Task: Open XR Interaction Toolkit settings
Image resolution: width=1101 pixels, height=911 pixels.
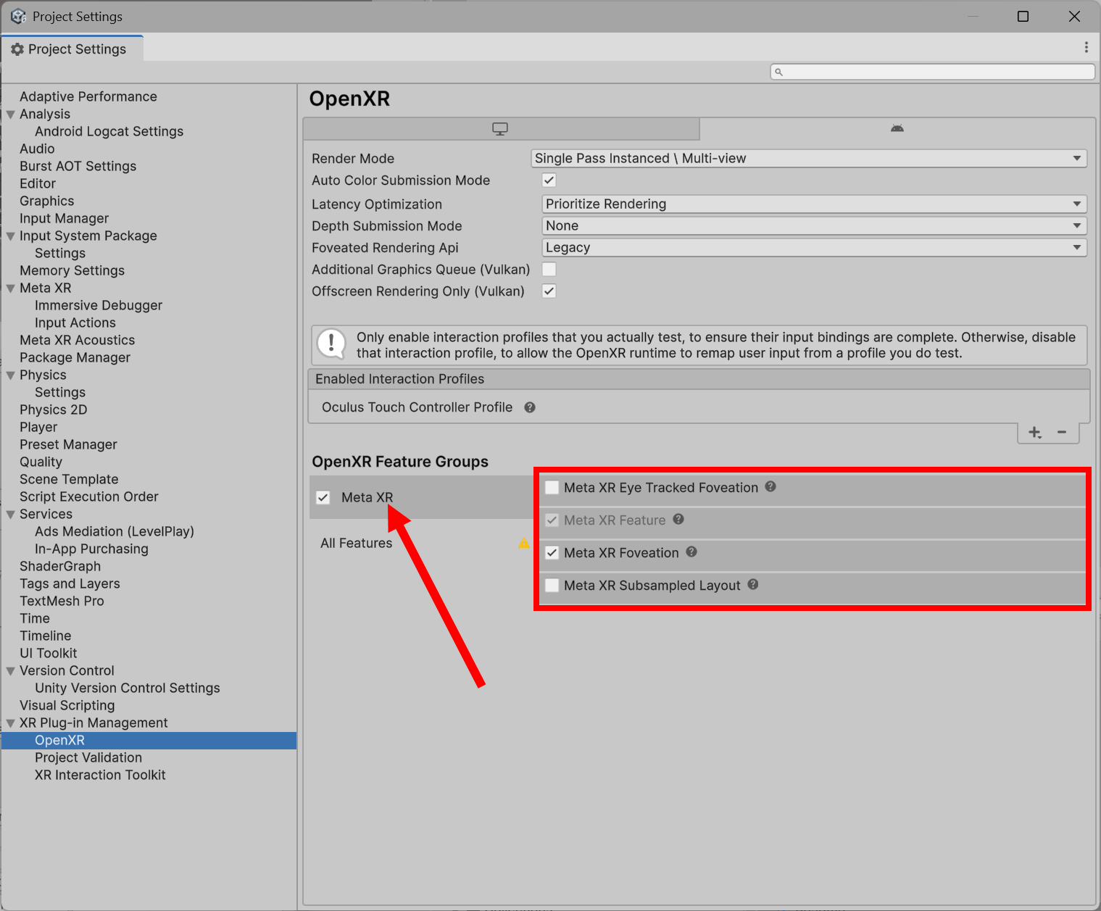Action: (x=100, y=775)
